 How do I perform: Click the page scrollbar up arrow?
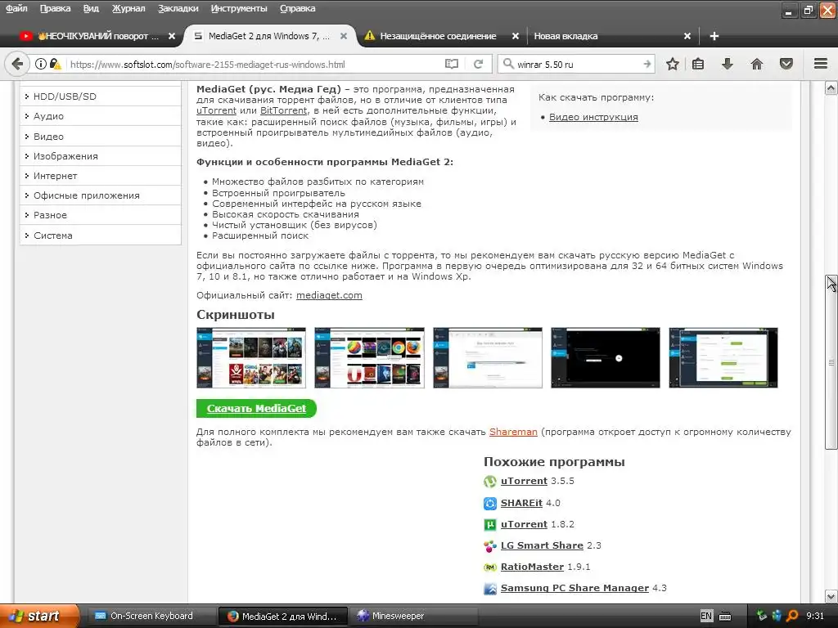tap(831, 88)
